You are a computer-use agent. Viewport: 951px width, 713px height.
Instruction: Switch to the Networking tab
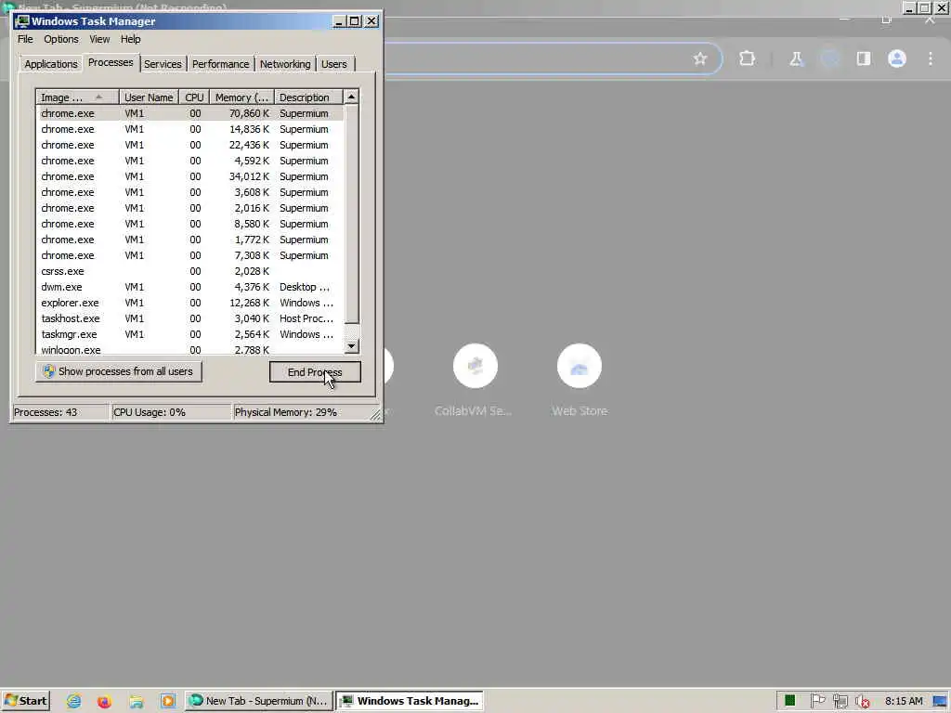tap(285, 64)
